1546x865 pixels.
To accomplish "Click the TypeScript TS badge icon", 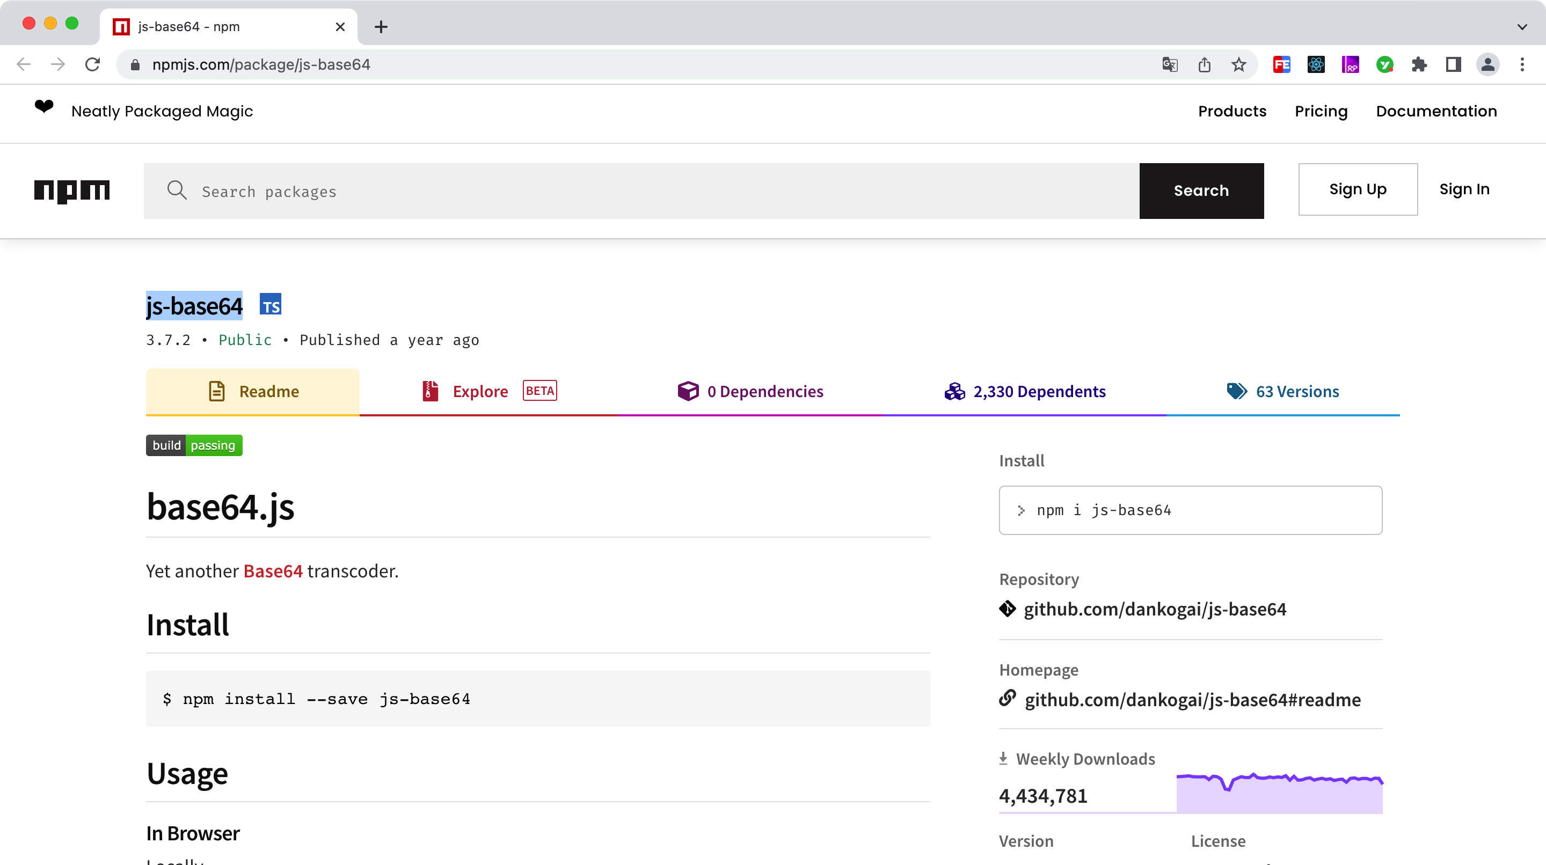I will [270, 305].
